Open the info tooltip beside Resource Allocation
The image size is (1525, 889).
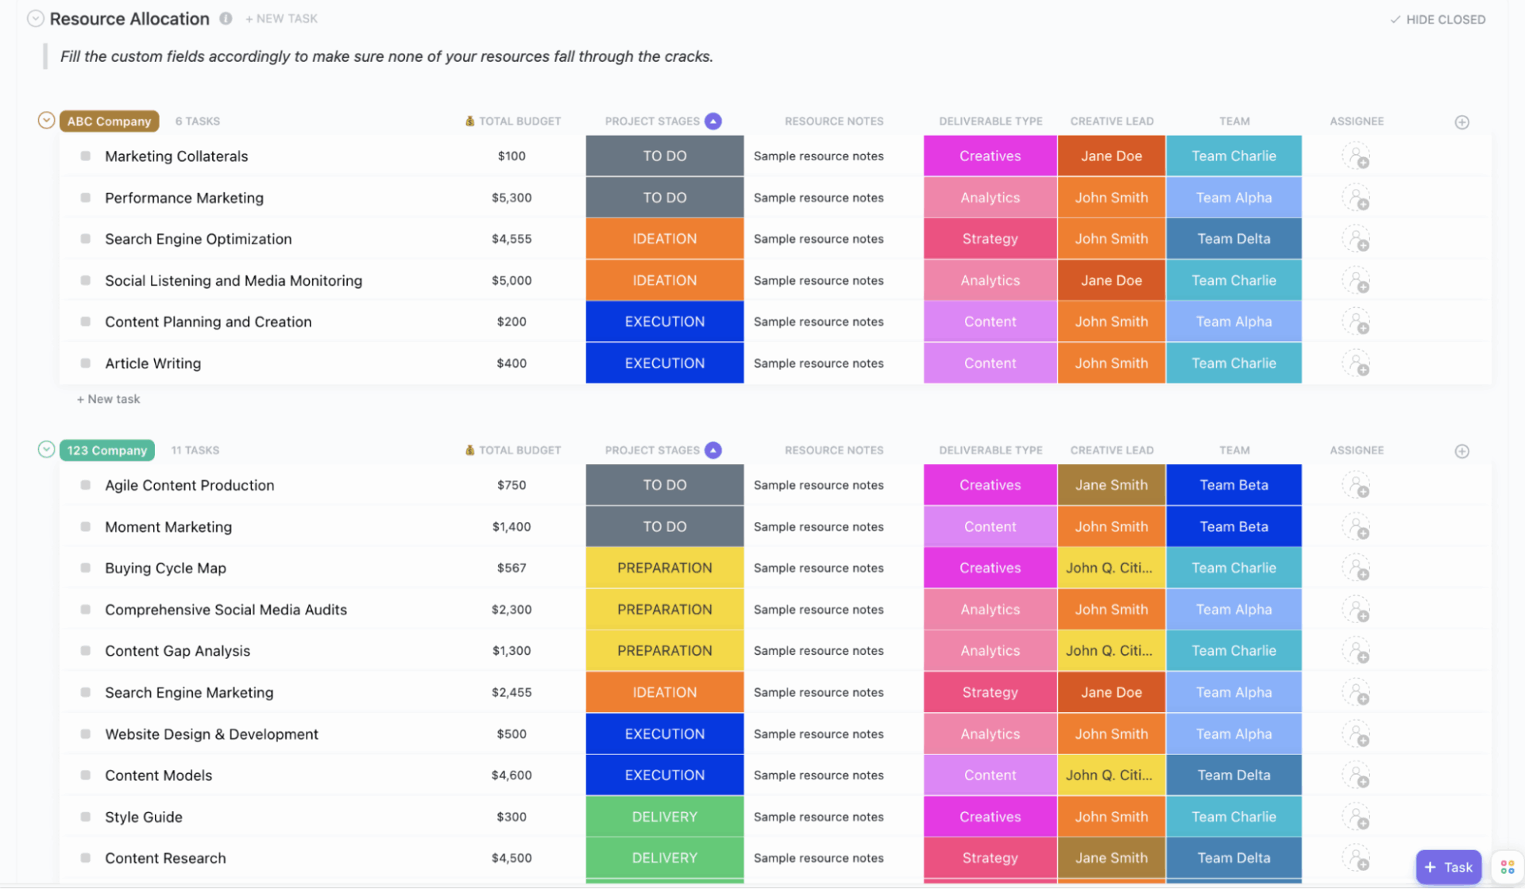coord(226,18)
